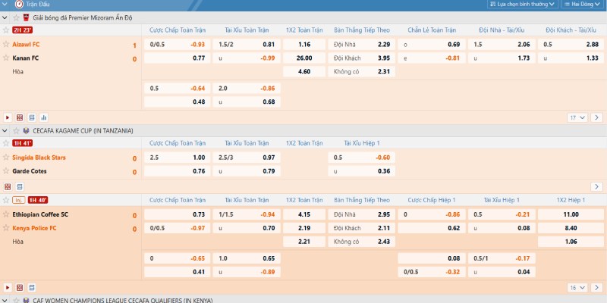
Task: Click the Cược Chấp Toàn Trận column header
Action: 178,30
